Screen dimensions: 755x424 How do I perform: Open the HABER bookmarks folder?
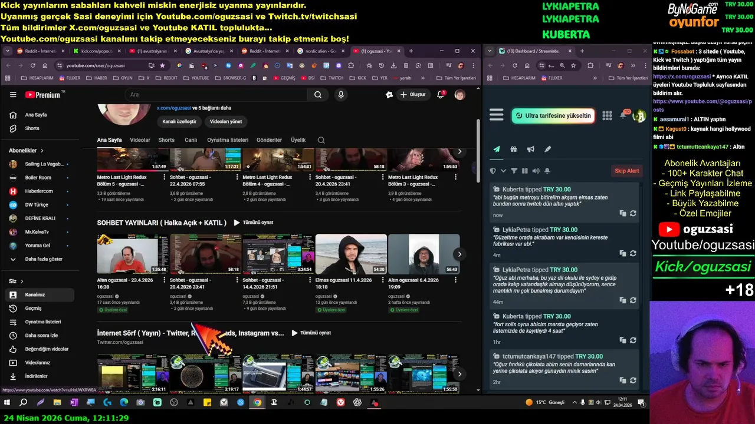96,78
